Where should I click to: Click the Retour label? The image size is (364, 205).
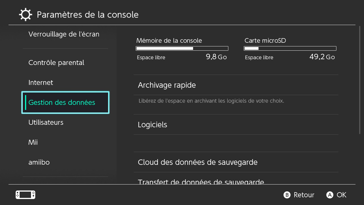(304, 195)
